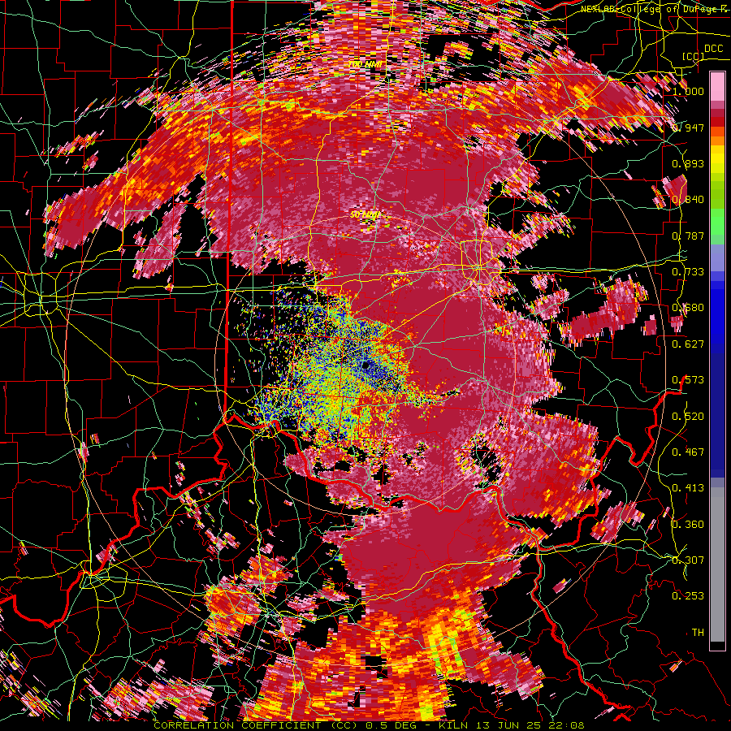Click the [CC] units label
This screenshot has height=731, width=731.
(694, 56)
